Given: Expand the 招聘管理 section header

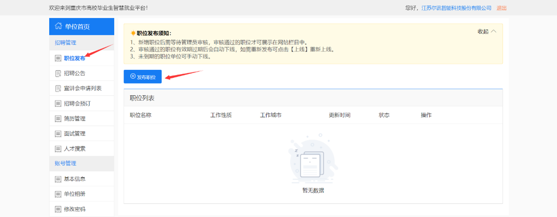Looking at the screenshot, I should pyautogui.click(x=66, y=43).
